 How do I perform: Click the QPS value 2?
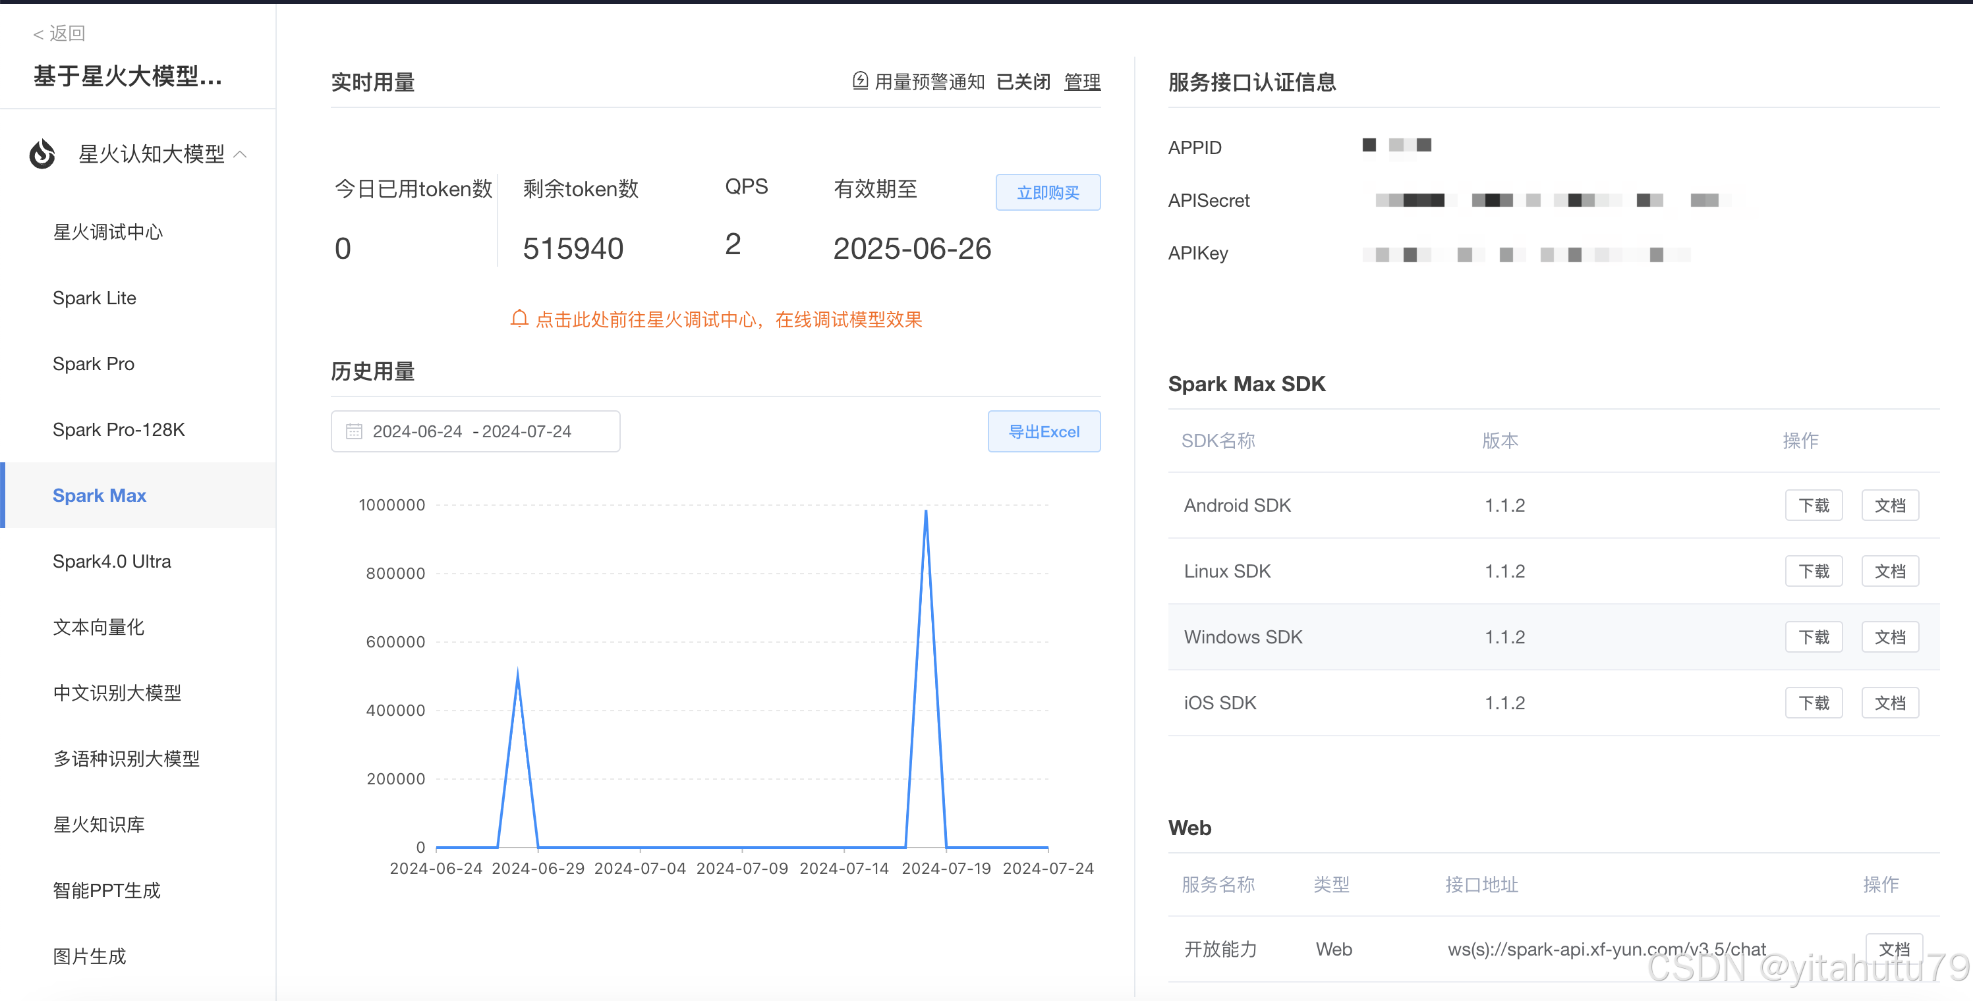(x=732, y=244)
